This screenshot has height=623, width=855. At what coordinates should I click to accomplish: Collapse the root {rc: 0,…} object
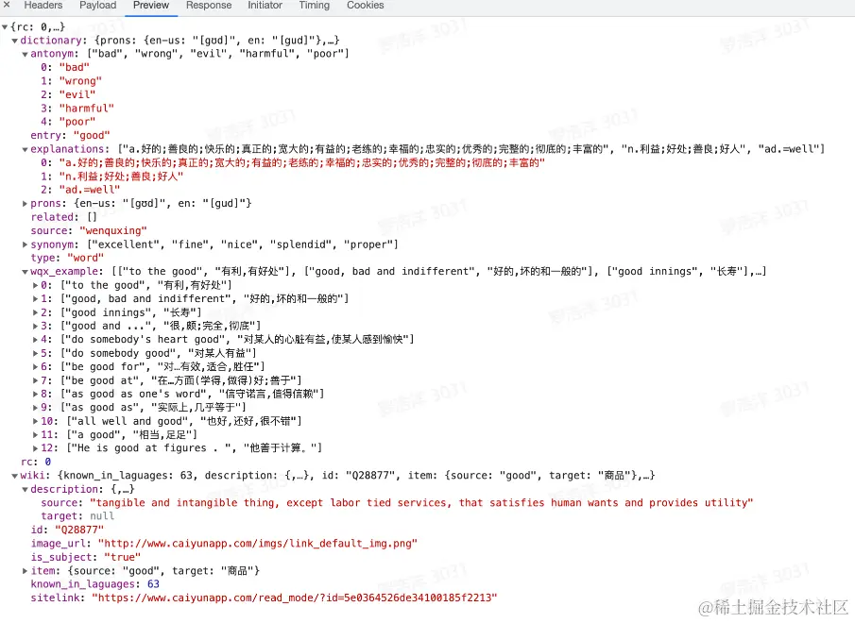tap(5, 26)
